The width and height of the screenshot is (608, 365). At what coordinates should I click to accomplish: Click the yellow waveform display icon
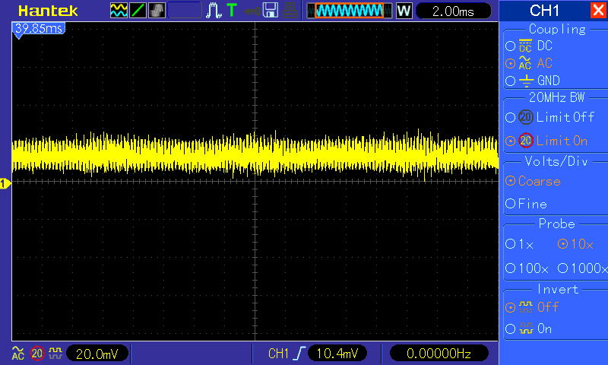coord(119,11)
